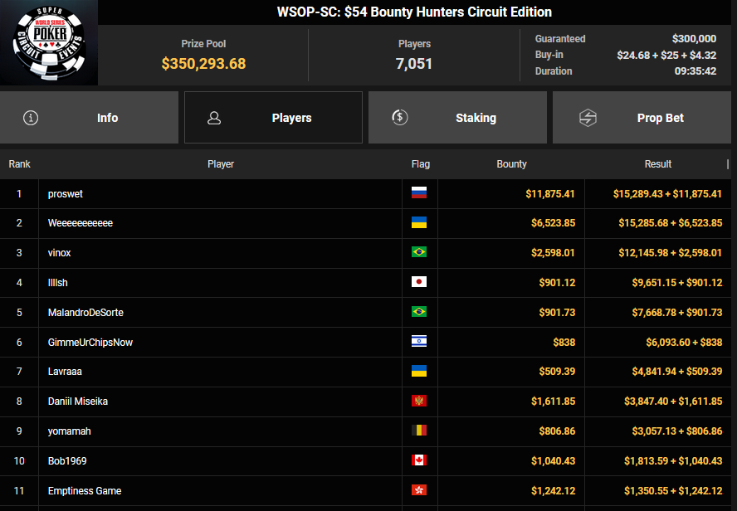Select player Weeeeeeeeeee in the list
Viewport: 737px width, 511px height.
pyautogui.click(x=81, y=223)
